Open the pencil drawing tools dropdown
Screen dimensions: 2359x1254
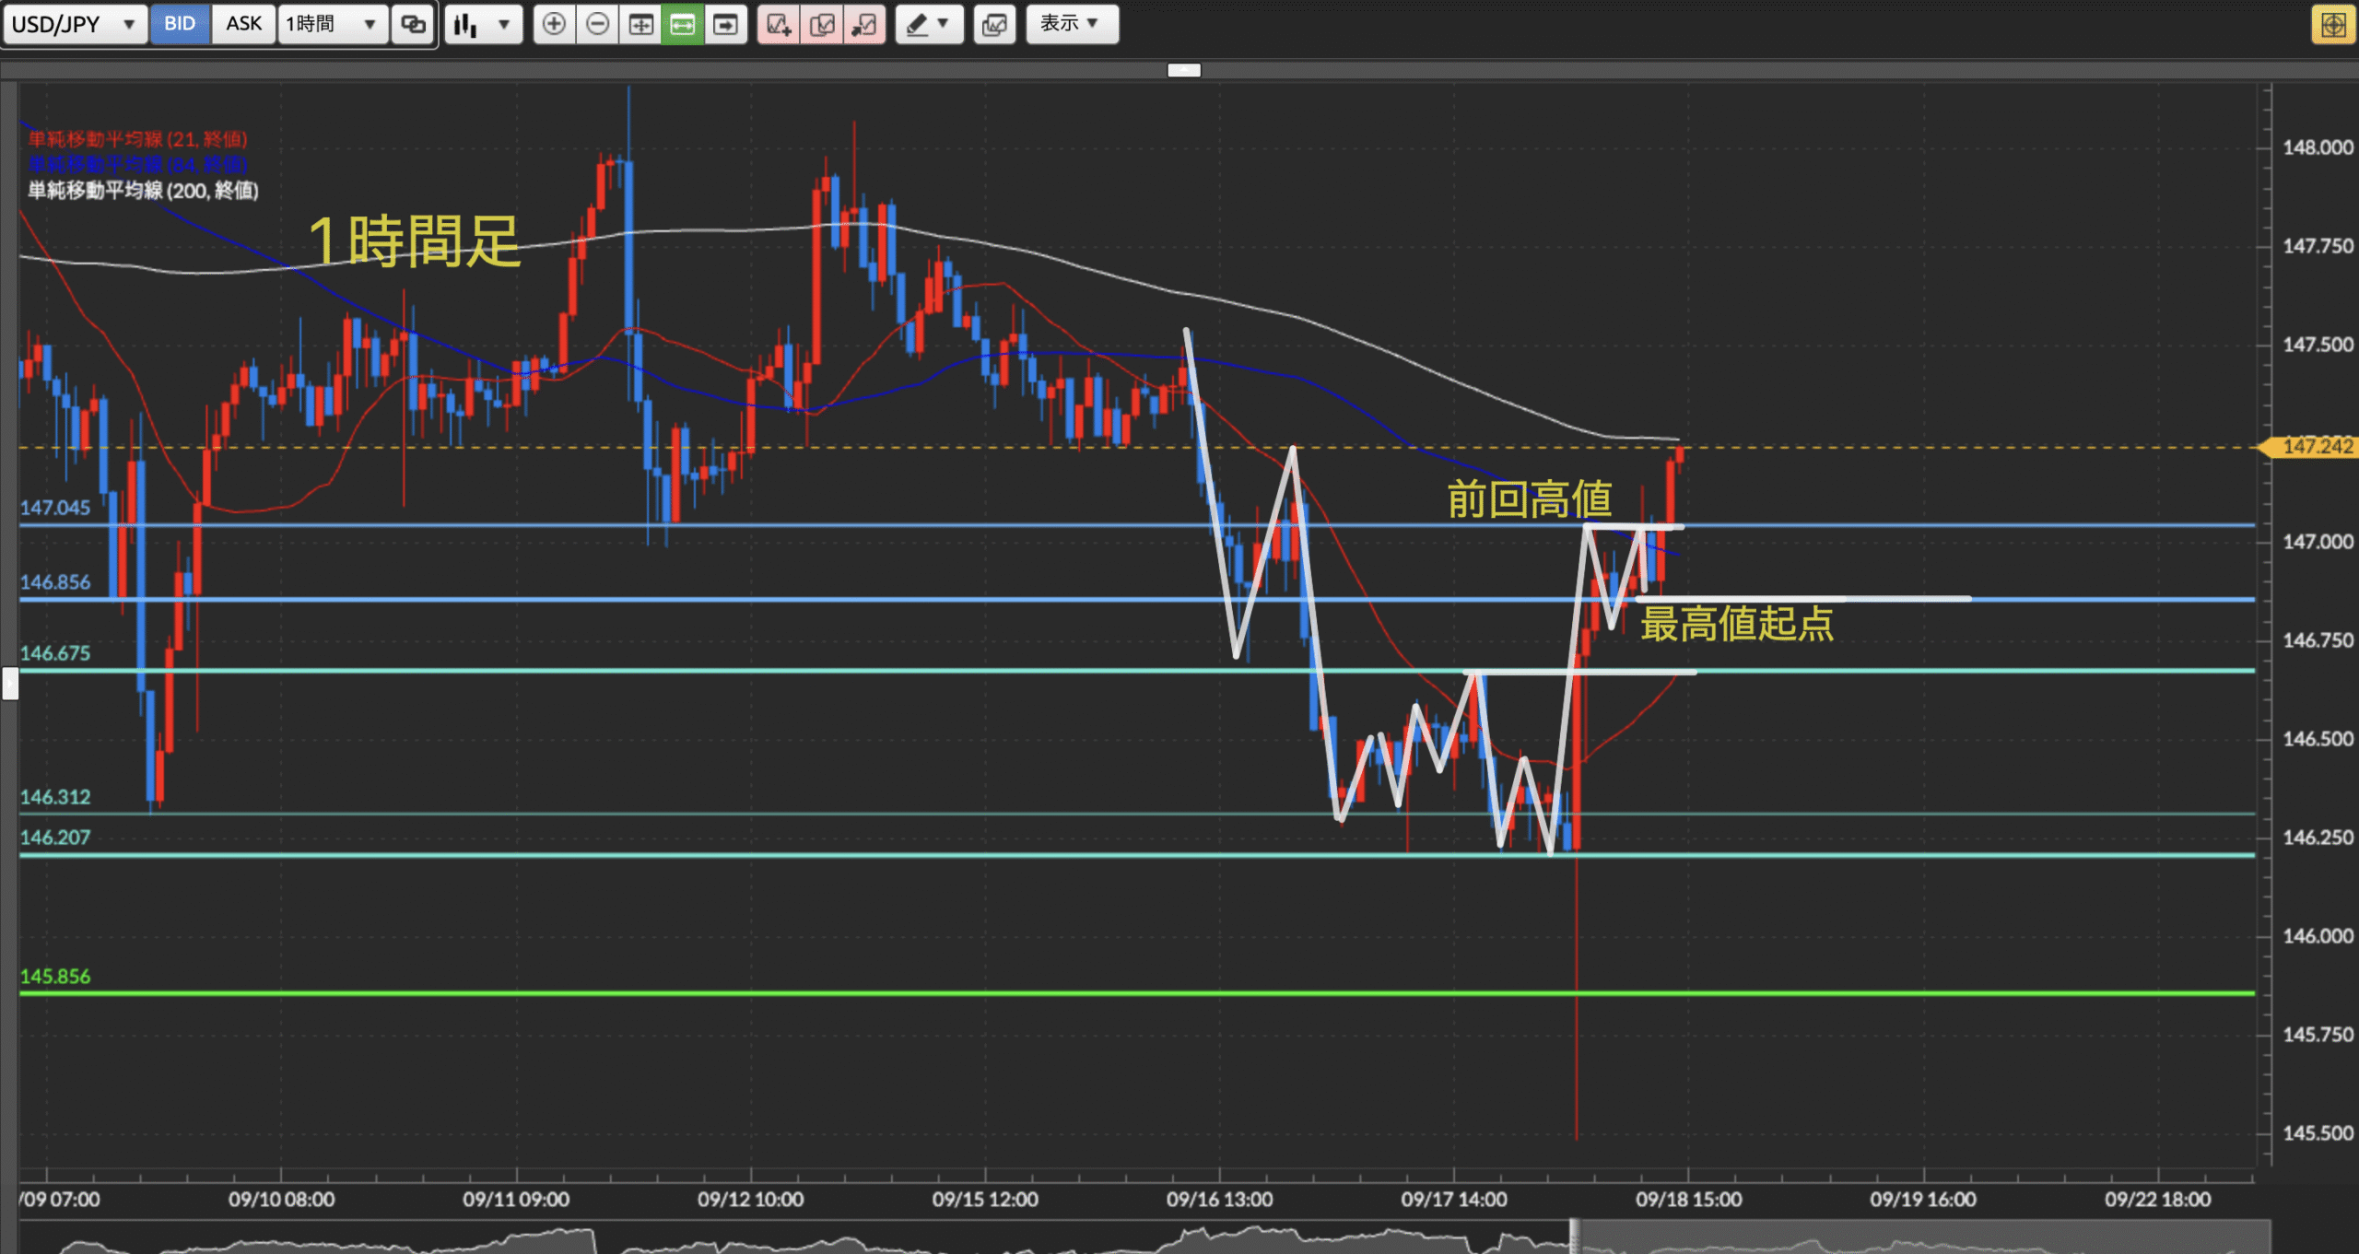point(929,24)
